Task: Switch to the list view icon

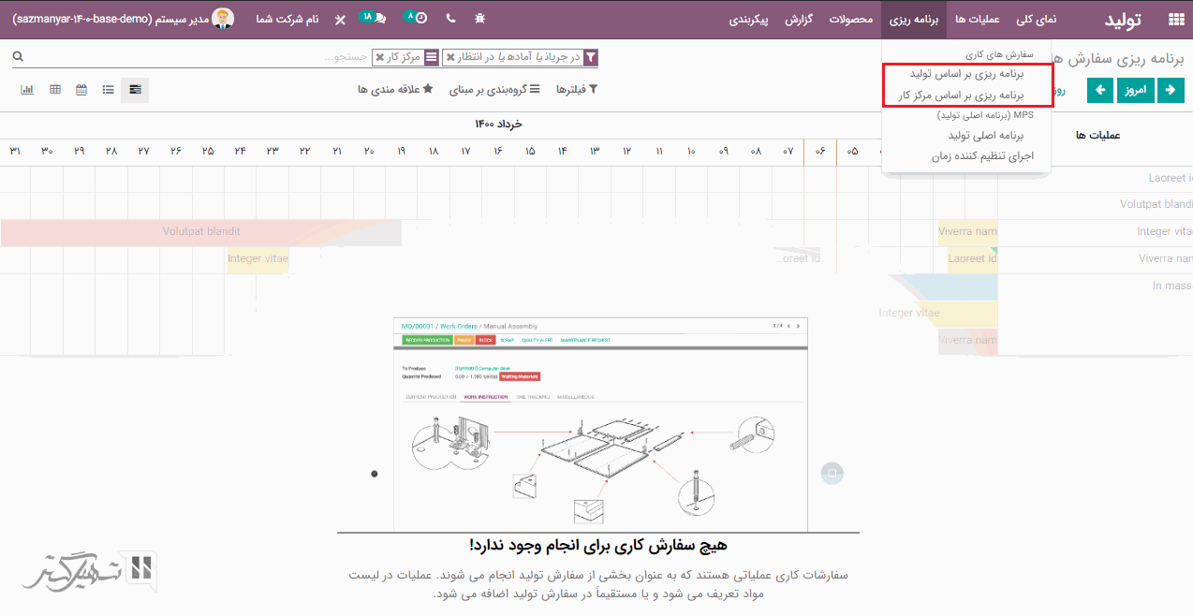Action: click(x=109, y=90)
